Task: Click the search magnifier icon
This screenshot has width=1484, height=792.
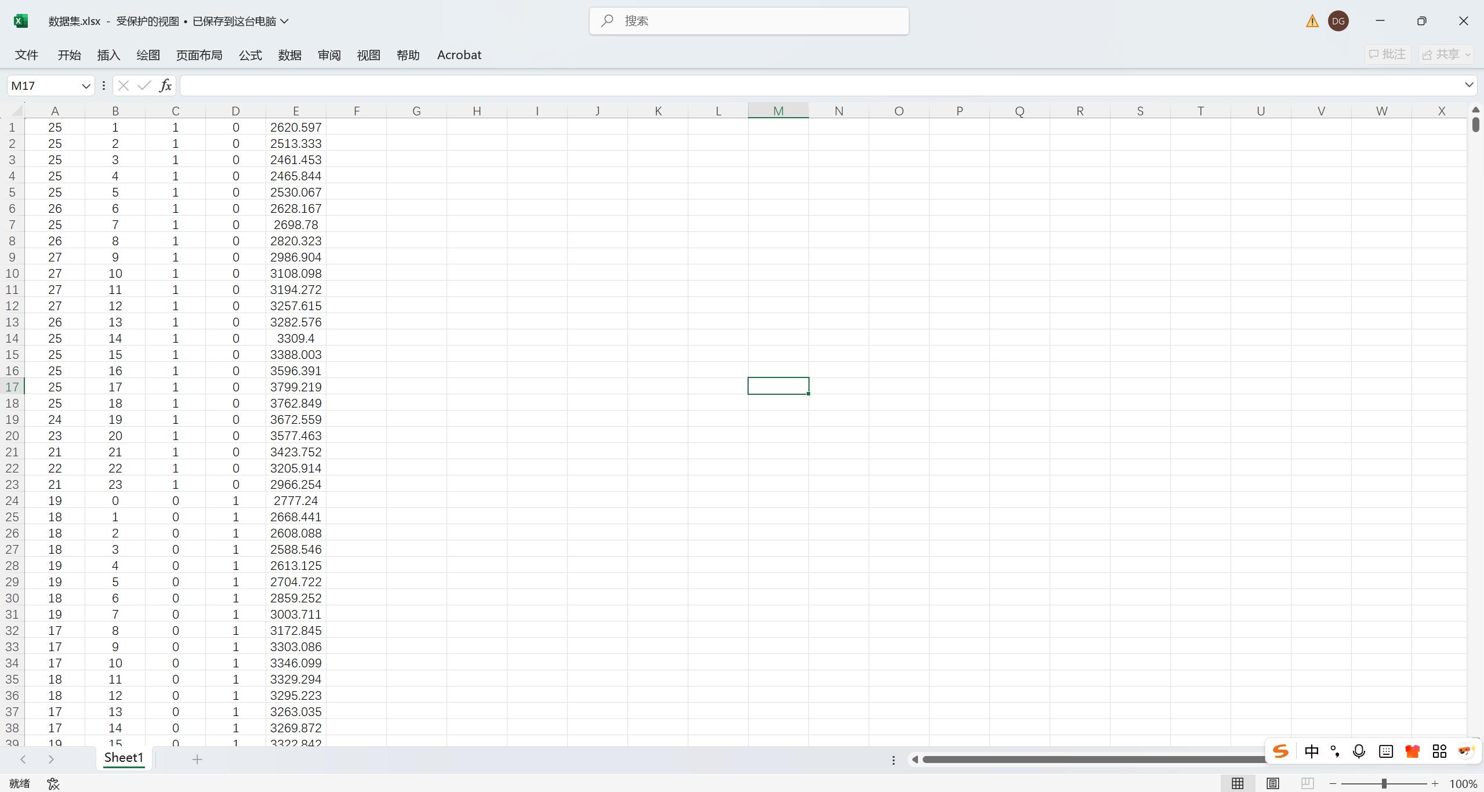Action: (607, 21)
